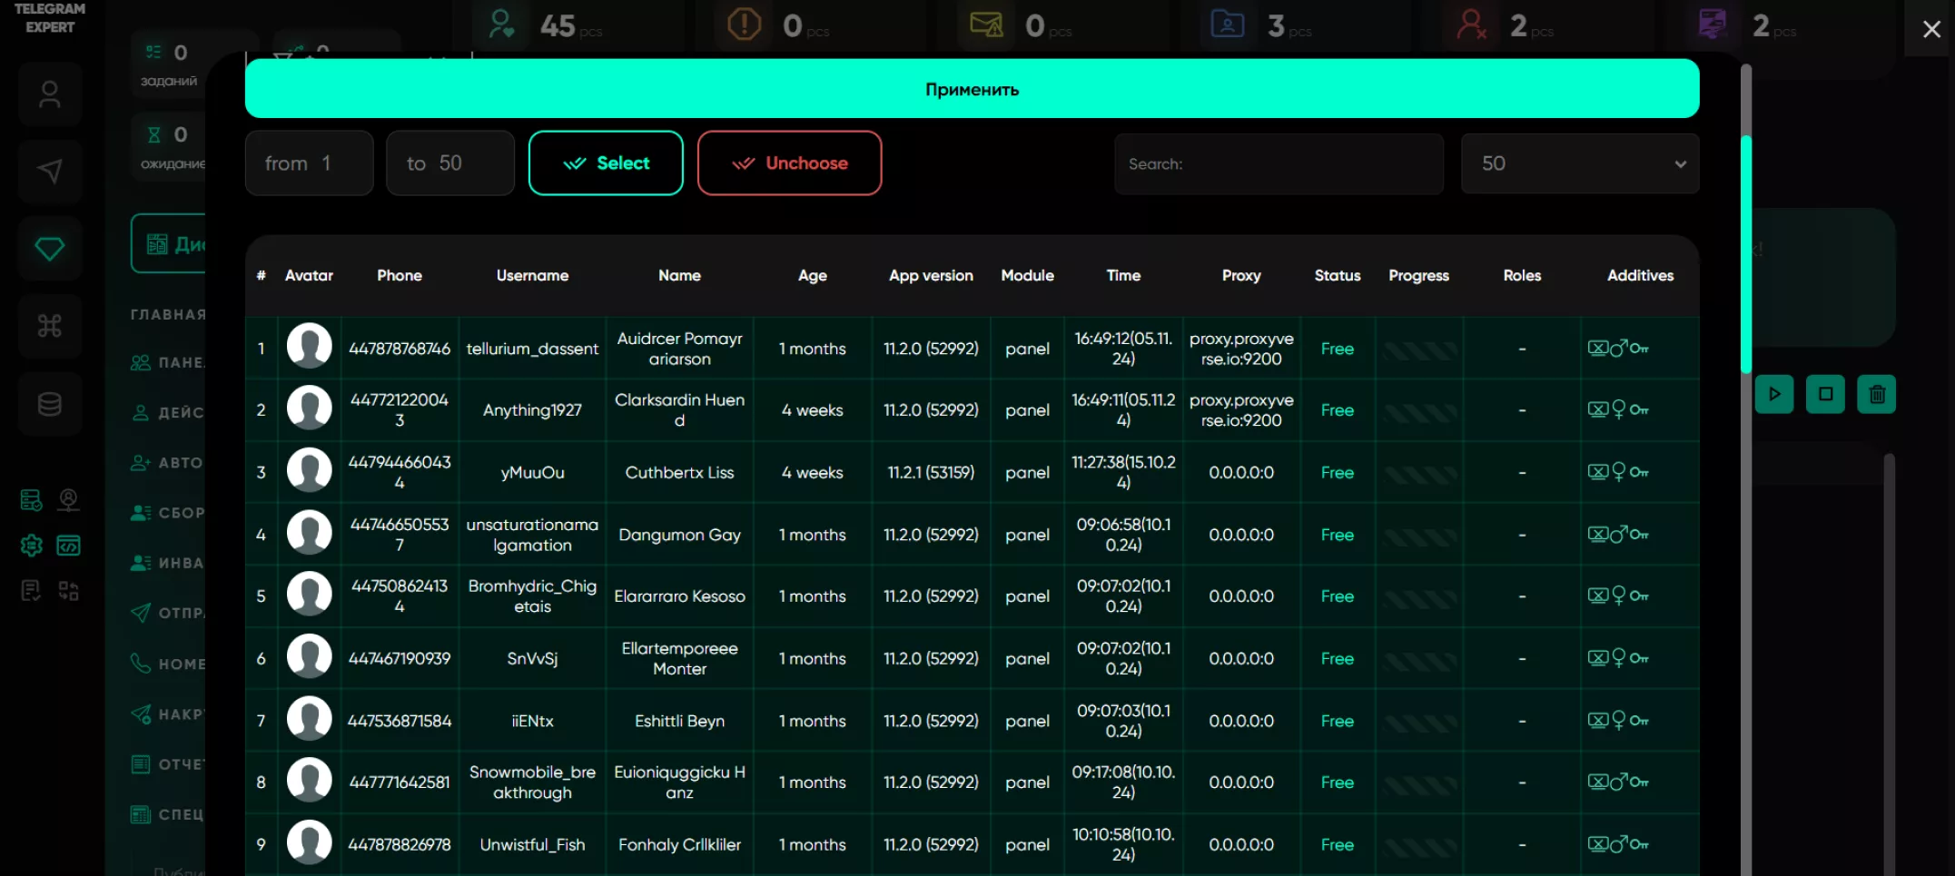
Task: Select the diamond icon in left sidebar
Action: pyautogui.click(x=50, y=249)
